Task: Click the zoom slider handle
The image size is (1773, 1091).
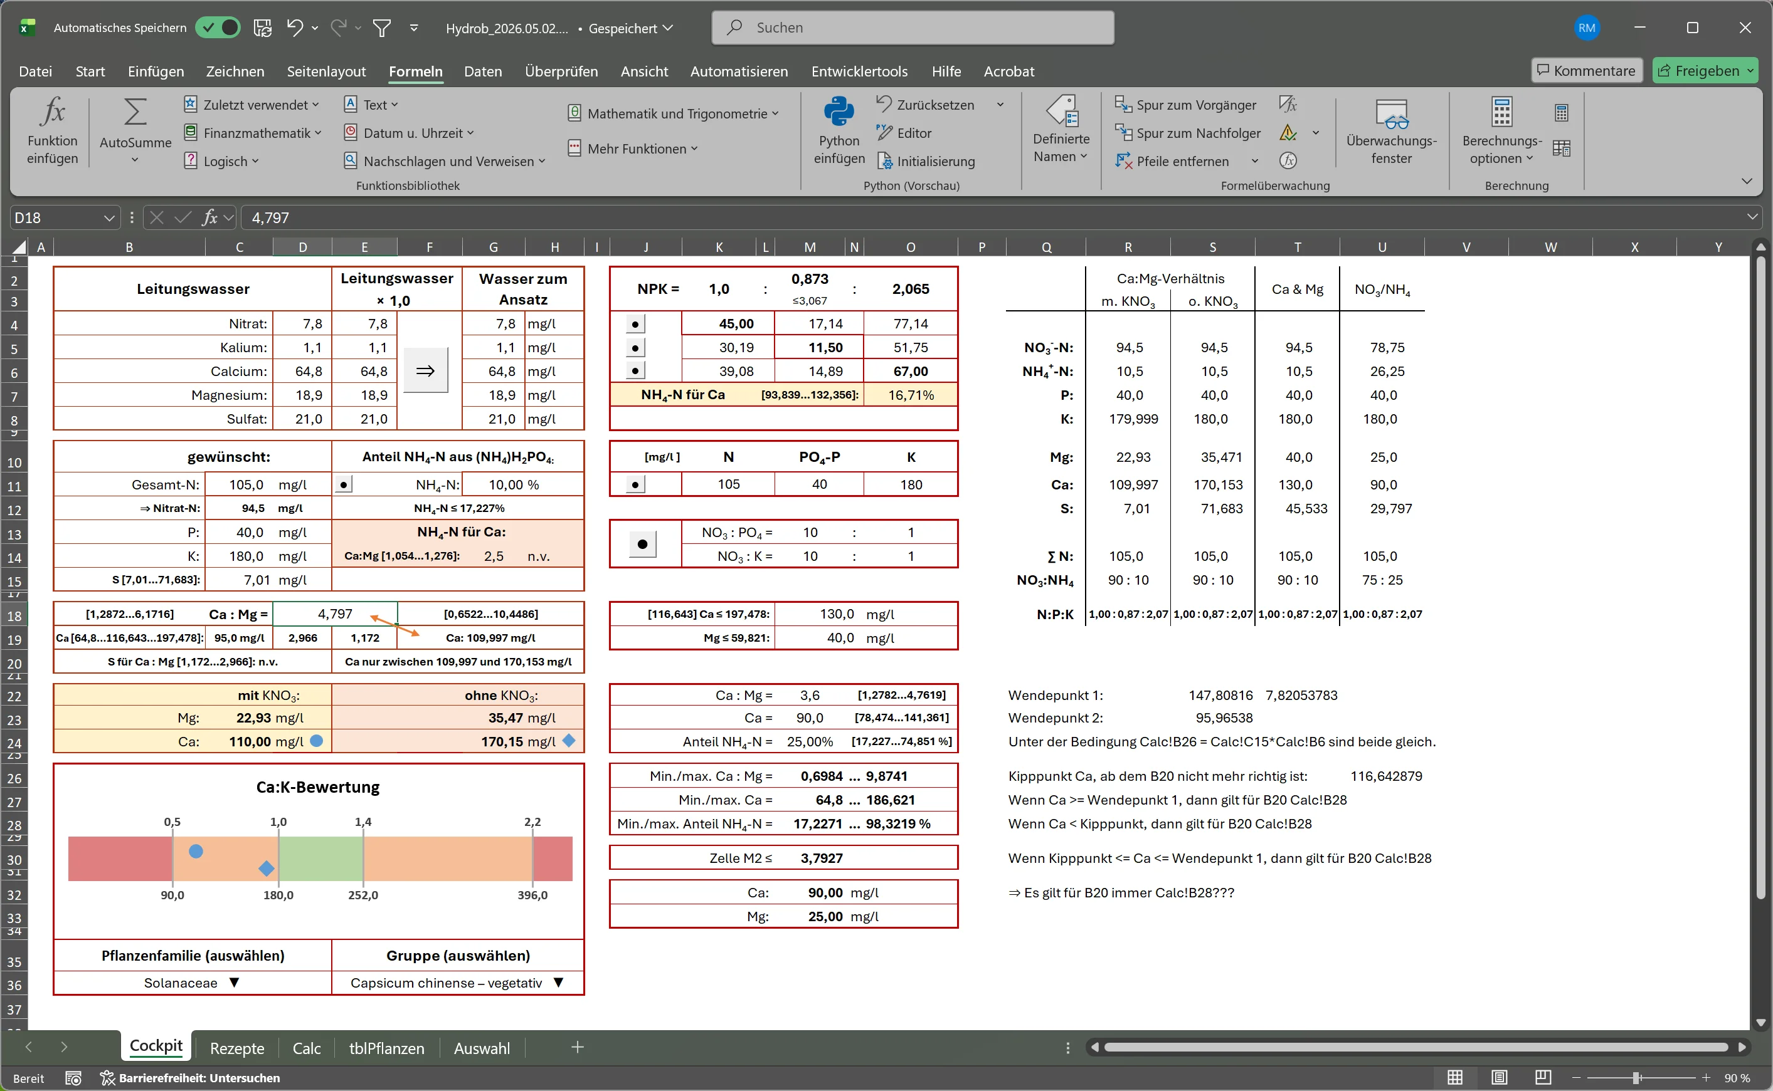Action: (1636, 1077)
